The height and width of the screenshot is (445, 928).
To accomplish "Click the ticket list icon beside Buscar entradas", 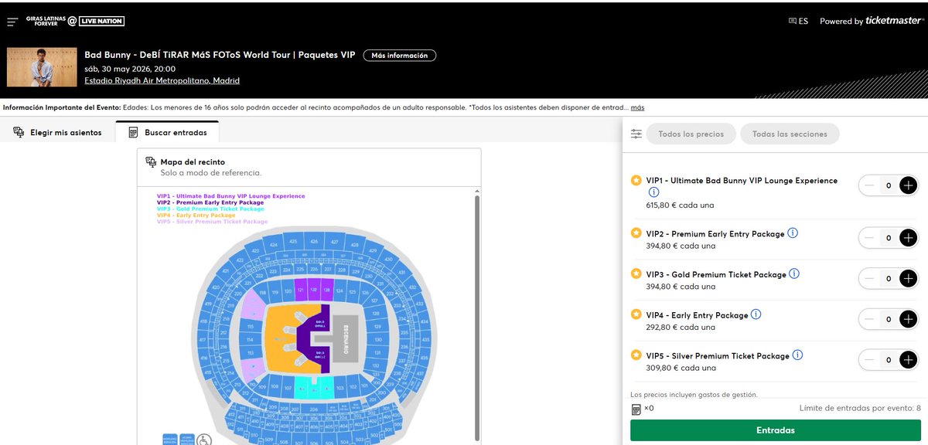I will (134, 132).
